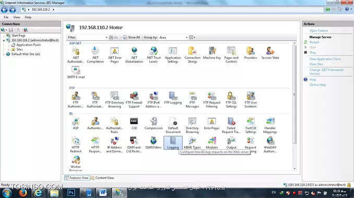This screenshot has height=198, width=354.
Task: Click View Sites link
Action: click(x=316, y=64)
